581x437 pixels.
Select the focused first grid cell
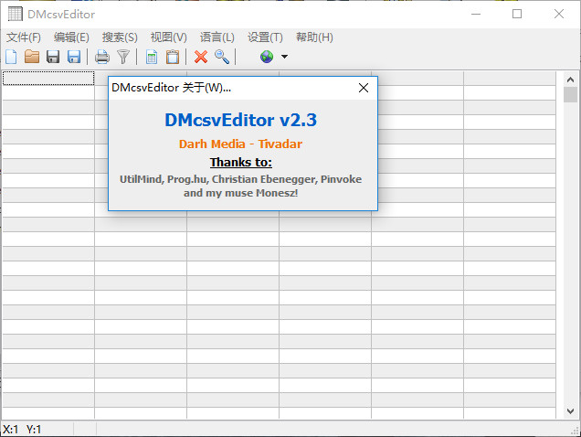48,79
